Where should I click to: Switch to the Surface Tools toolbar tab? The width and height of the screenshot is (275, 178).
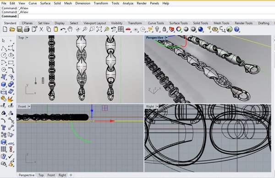click(178, 23)
